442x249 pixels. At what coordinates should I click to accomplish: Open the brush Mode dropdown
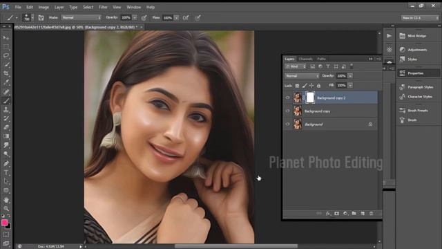(81, 18)
